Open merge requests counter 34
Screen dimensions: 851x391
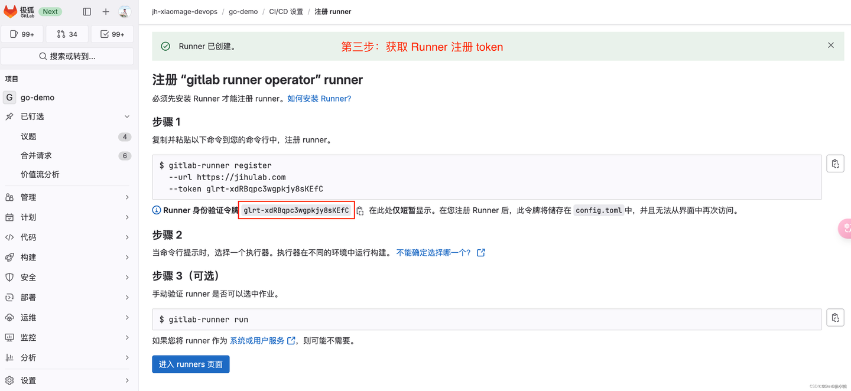[67, 34]
